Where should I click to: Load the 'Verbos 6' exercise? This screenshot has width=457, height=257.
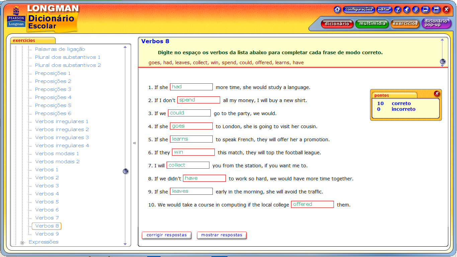pos(47,210)
